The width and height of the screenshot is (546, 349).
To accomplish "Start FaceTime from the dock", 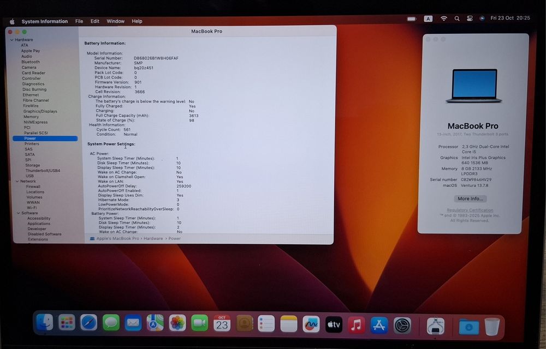I will pos(199,323).
